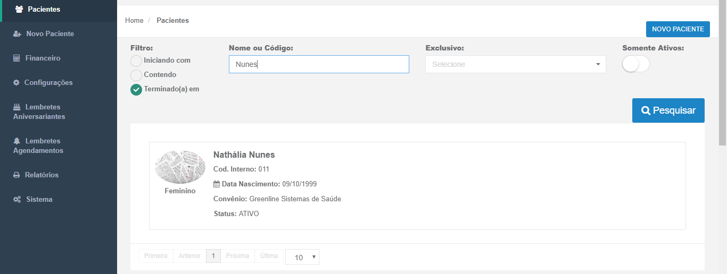Click the Novo Paciente add-user icon
727x274 pixels.
(x=17, y=34)
